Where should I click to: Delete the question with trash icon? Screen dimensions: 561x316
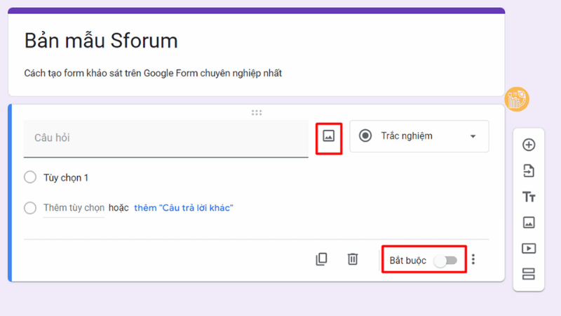click(x=353, y=259)
